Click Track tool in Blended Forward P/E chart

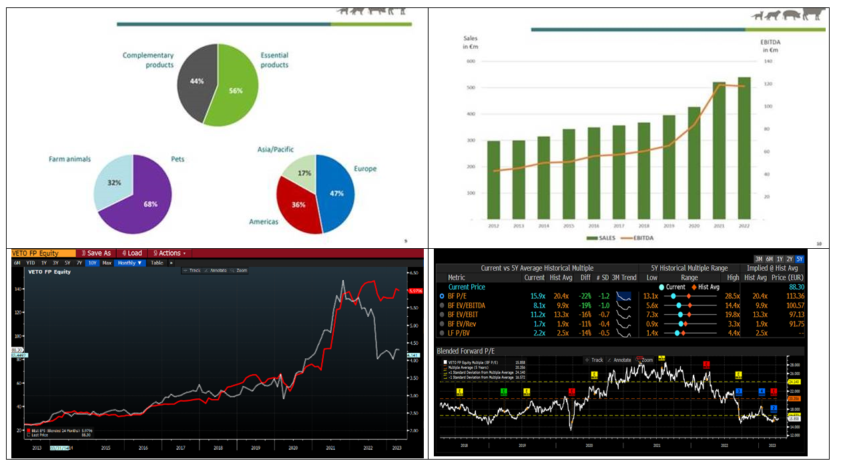pos(593,360)
